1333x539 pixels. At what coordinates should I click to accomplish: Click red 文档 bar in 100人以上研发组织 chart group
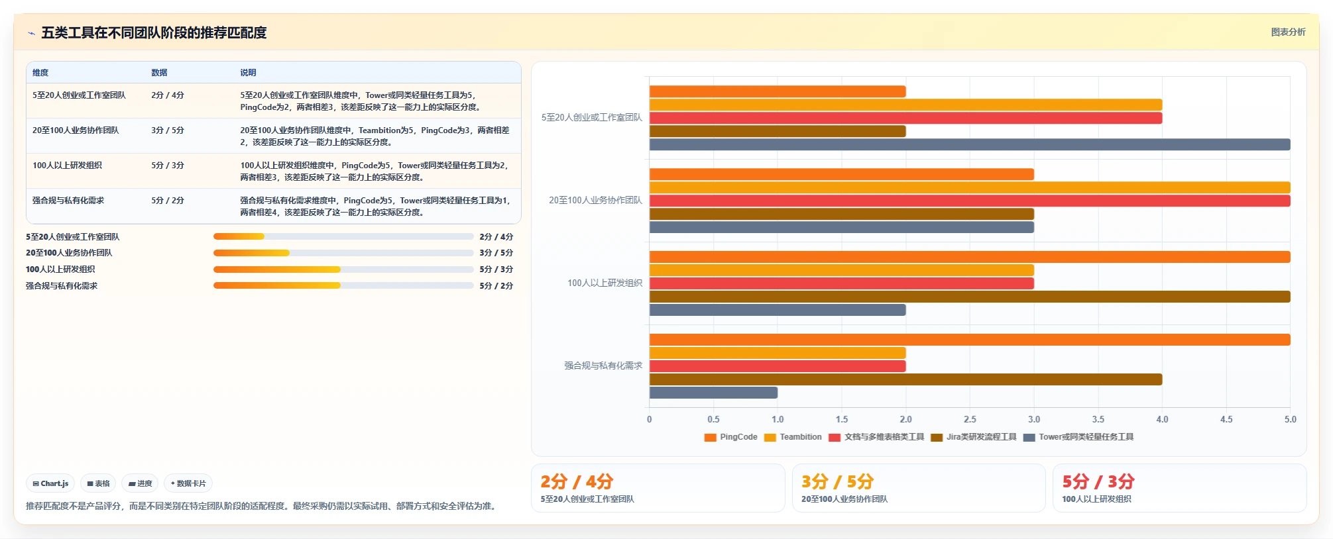(842, 283)
